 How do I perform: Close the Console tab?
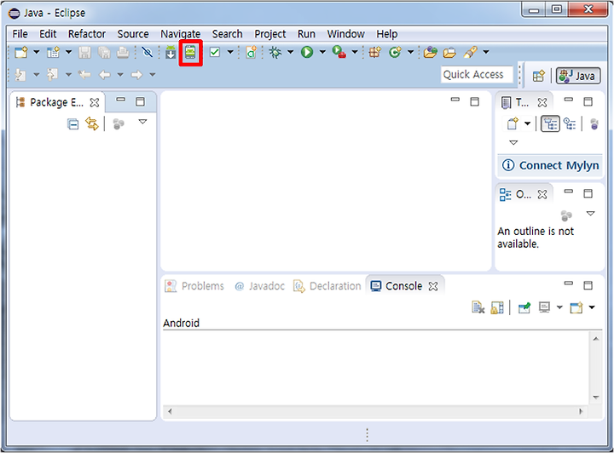[433, 286]
